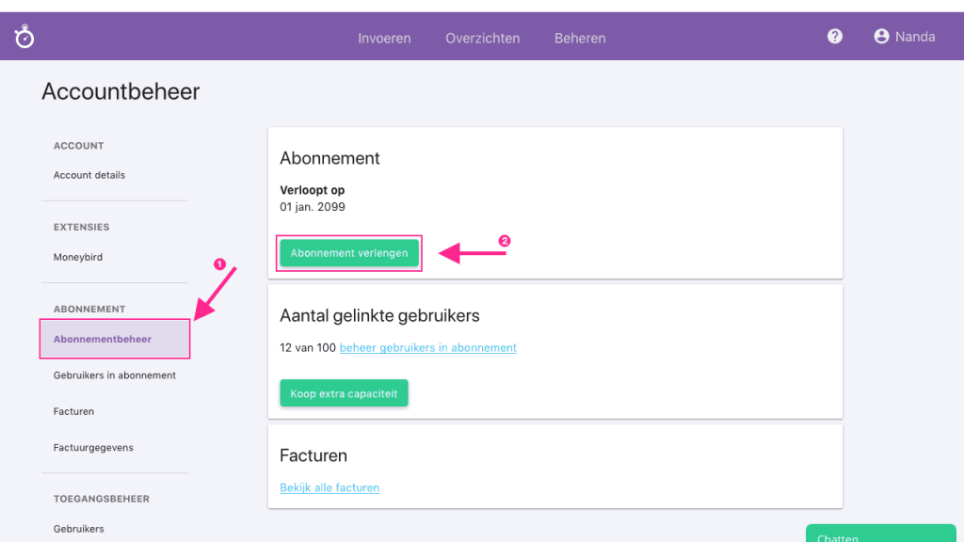The height and width of the screenshot is (542, 964).
Task: Click the Accountbeheer page heading
Action: click(x=120, y=91)
